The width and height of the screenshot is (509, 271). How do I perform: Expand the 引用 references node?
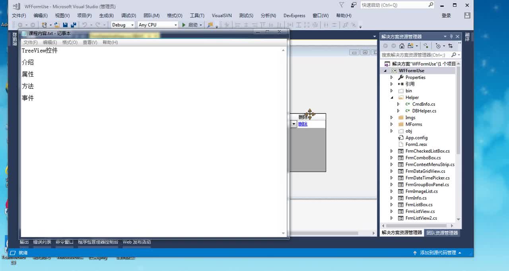pyautogui.click(x=392, y=84)
